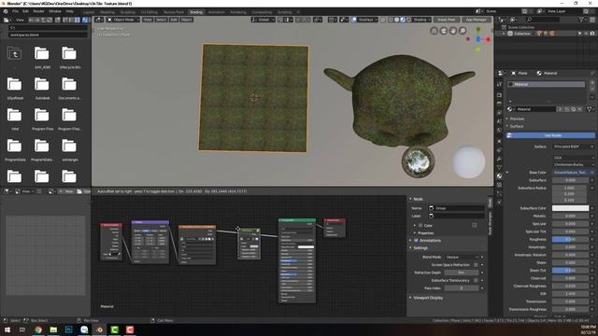The height and width of the screenshot is (336, 598).
Task: Click the Edit menu in top bar
Action: click(x=25, y=11)
